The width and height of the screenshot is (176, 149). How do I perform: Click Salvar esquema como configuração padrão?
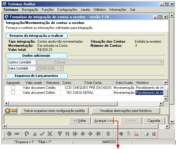click(x=54, y=111)
